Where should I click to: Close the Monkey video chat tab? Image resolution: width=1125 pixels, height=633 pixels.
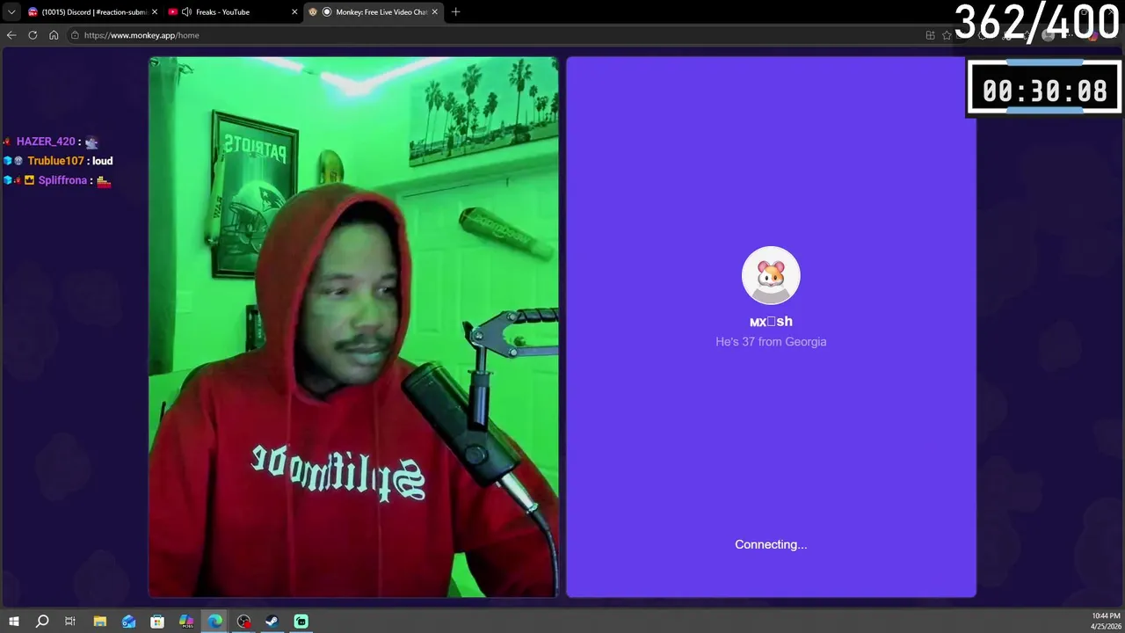[x=434, y=12]
